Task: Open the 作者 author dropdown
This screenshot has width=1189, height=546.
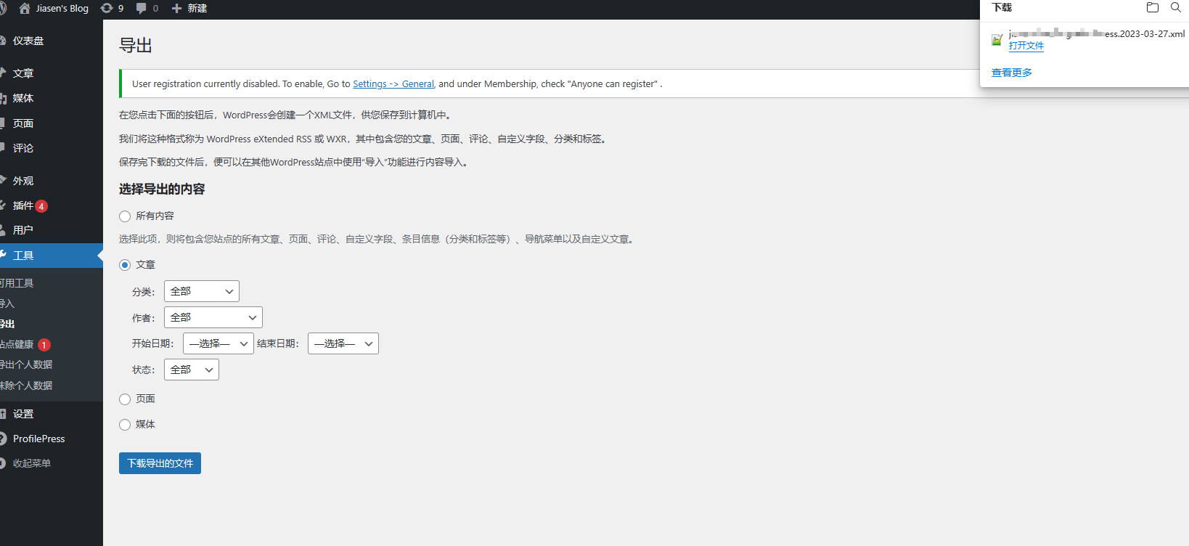Action: (x=213, y=317)
